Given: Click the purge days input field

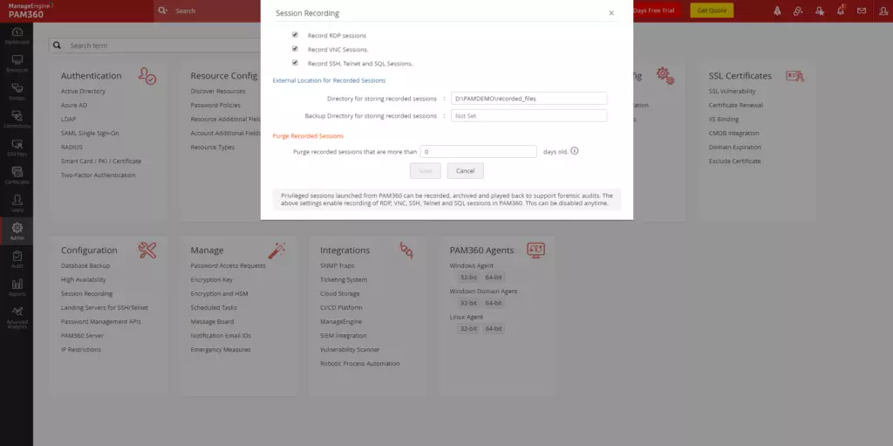Looking at the screenshot, I should pyautogui.click(x=479, y=152).
